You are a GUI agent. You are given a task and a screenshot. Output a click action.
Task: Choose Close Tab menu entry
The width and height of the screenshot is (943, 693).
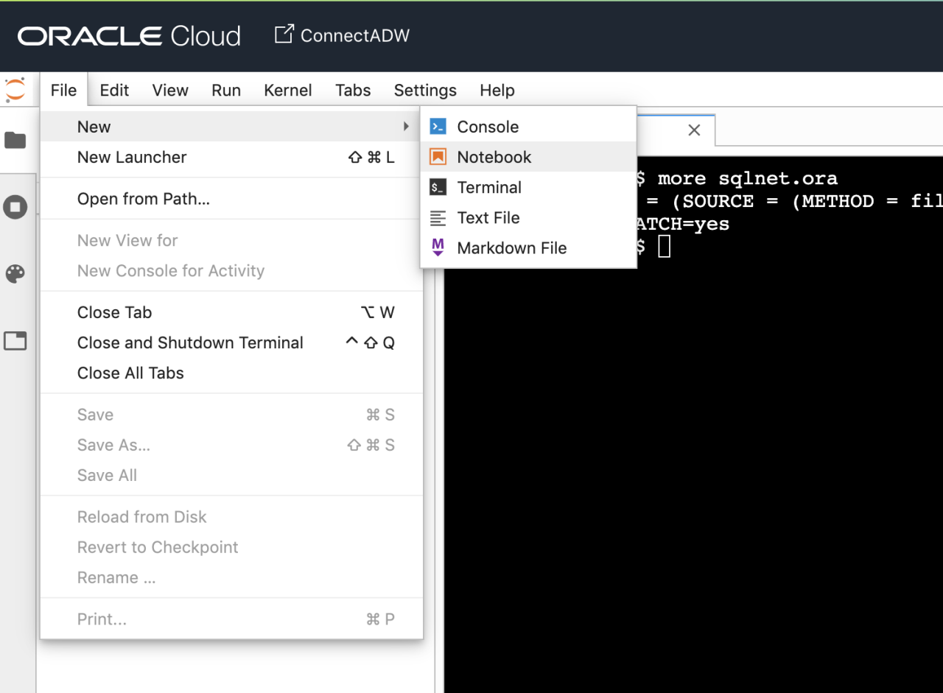pos(231,312)
